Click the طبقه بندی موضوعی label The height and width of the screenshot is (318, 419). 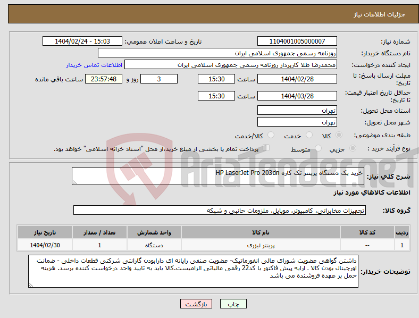click(382, 135)
